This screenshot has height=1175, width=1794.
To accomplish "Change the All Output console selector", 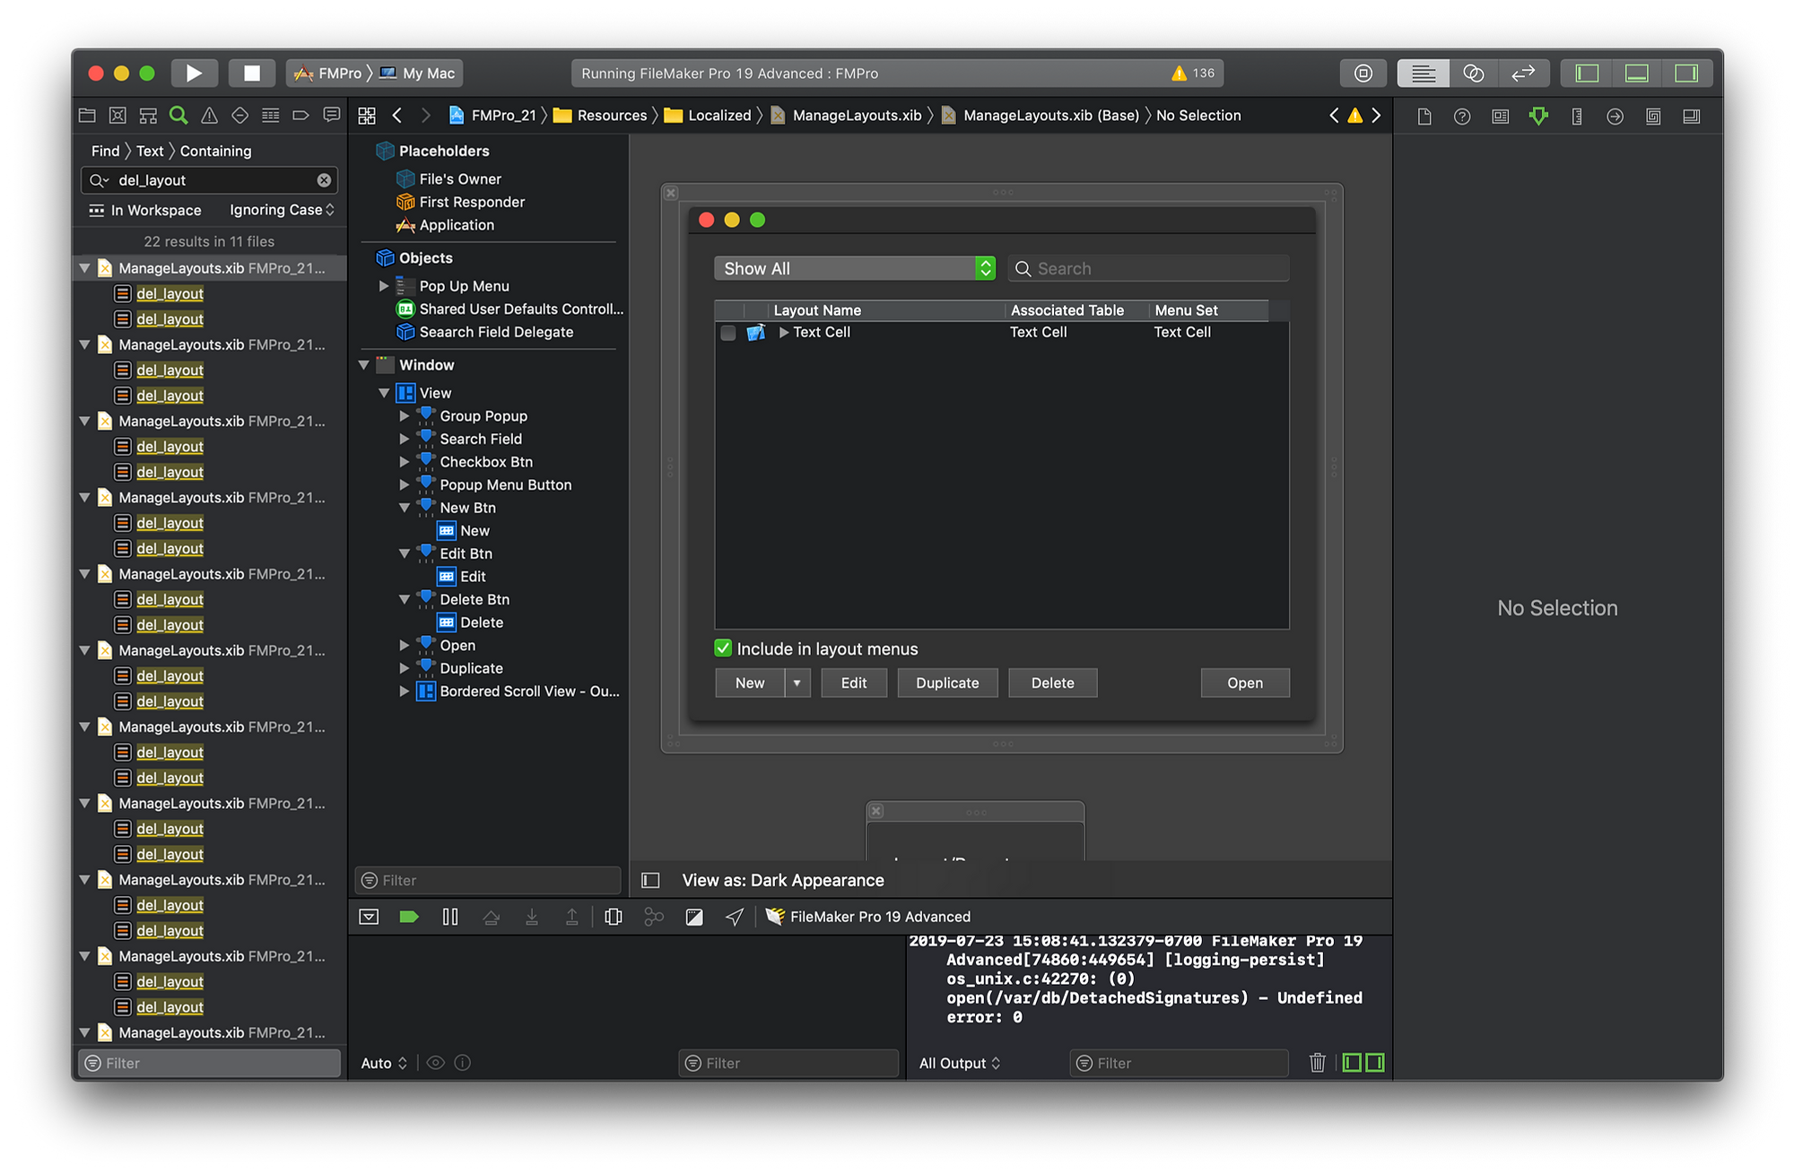I will [x=960, y=1063].
